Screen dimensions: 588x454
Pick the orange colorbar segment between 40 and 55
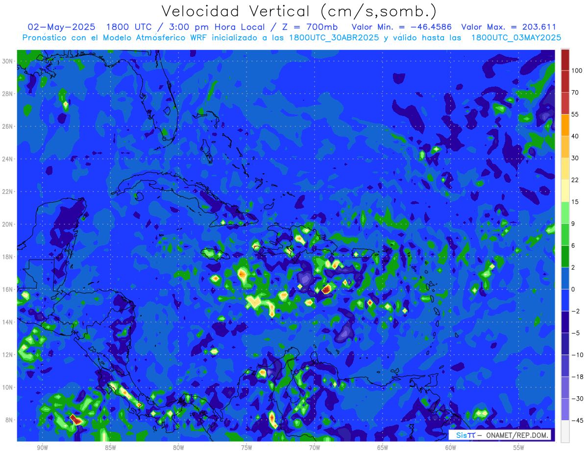565,125
